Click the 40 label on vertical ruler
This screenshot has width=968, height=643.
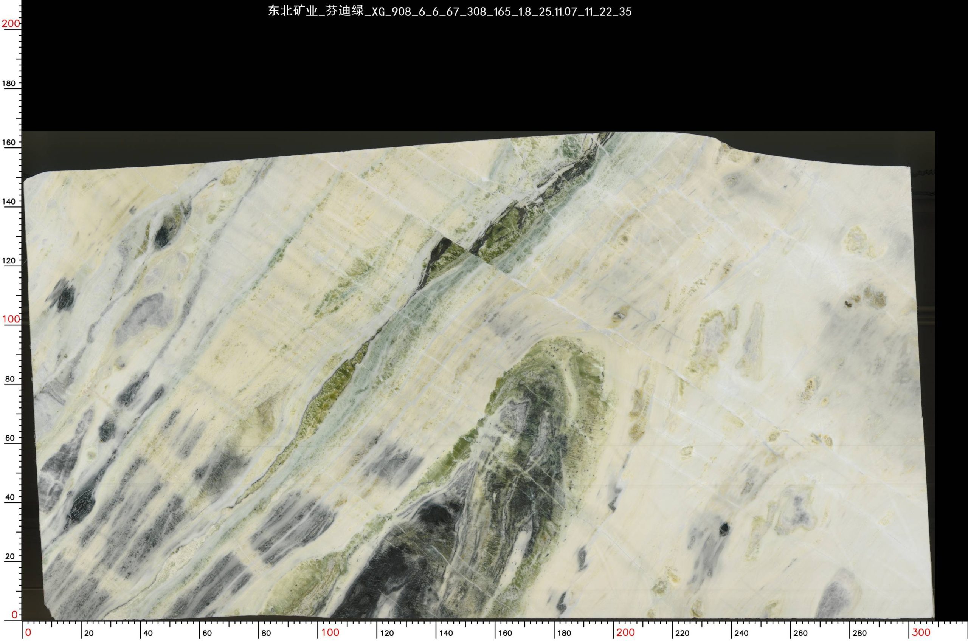(10, 497)
